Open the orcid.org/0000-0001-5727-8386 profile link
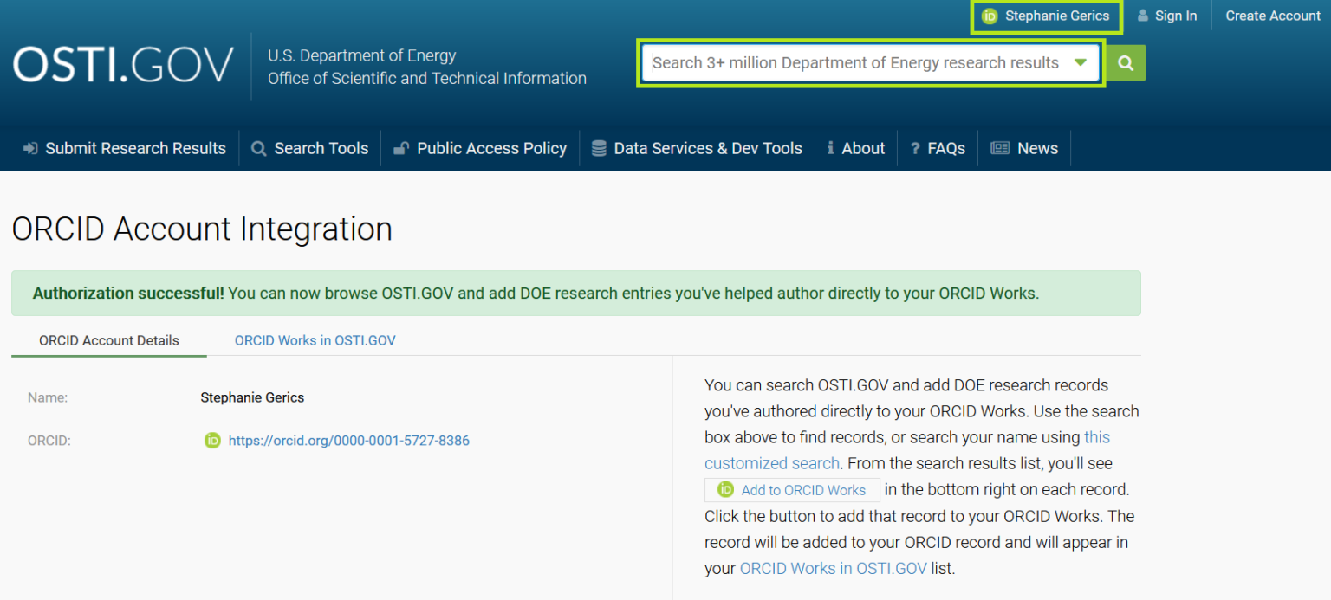Viewport: 1331px width, 600px height. [x=348, y=441]
